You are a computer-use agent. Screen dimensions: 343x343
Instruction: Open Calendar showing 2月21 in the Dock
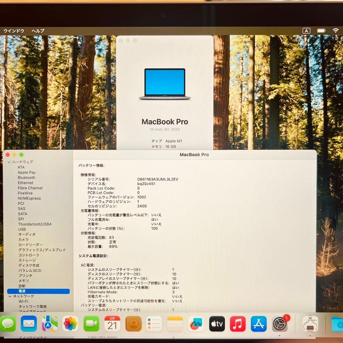point(112,324)
